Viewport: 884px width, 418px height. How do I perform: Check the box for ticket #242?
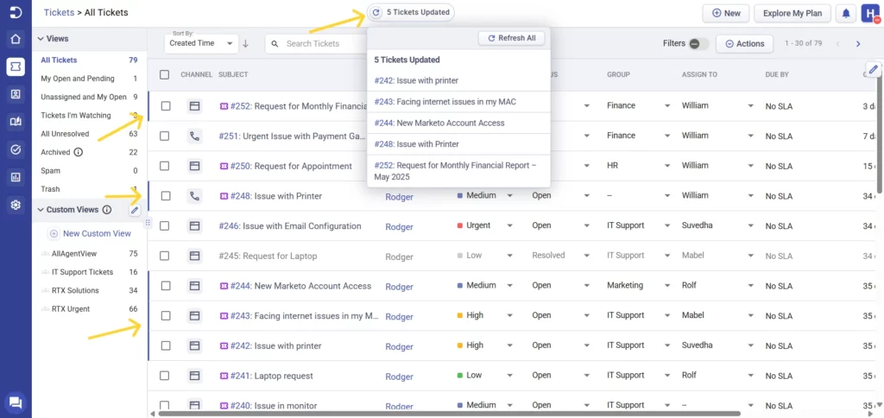(165, 345)
